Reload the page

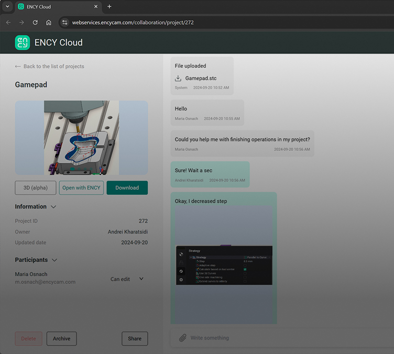[x=35, y=23]
